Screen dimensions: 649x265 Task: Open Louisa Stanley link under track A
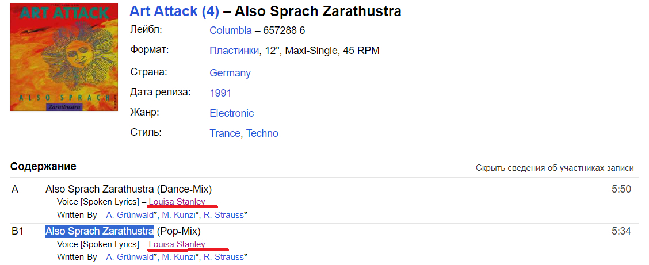177,202
